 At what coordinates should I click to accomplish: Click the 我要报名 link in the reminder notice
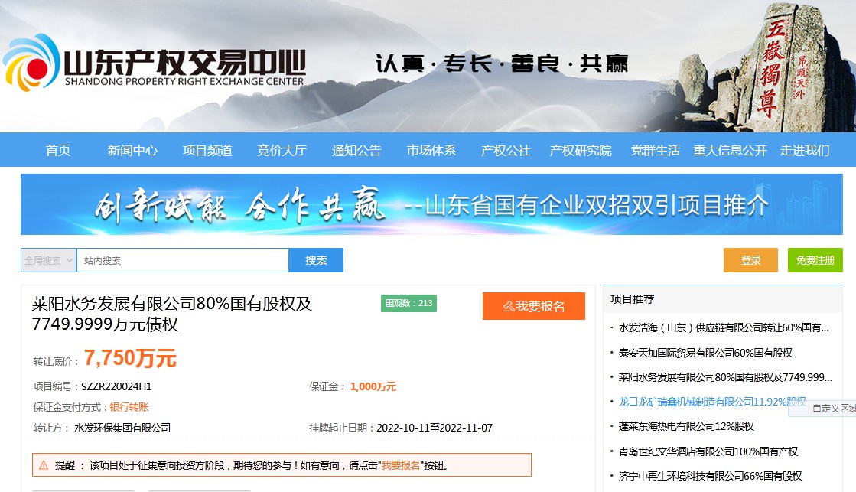[x=401, y=465]
